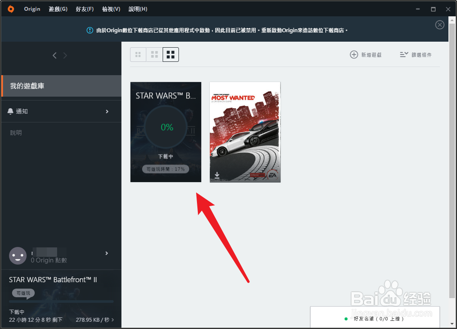
Task: Click the 新增遊戲 text label
Action: point(371,55)
